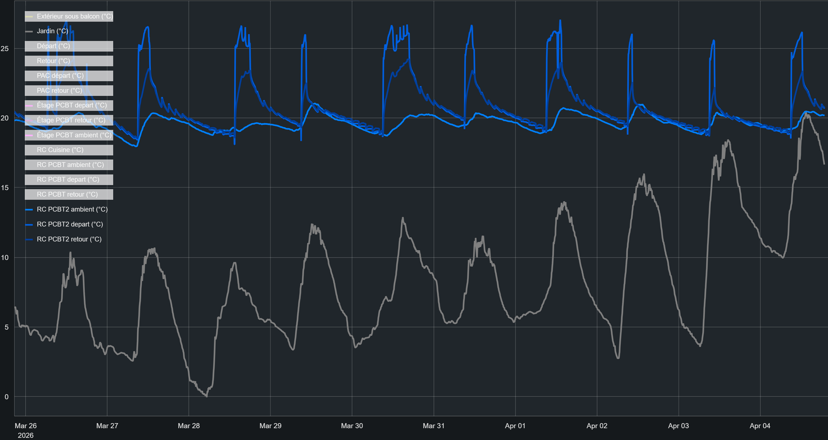Hide RC PCBT2 depart trace
Viewport: 828px width, 440px height.
coord(70,224)
